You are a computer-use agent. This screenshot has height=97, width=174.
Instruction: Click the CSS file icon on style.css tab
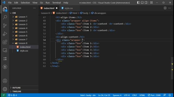[62, 8]
